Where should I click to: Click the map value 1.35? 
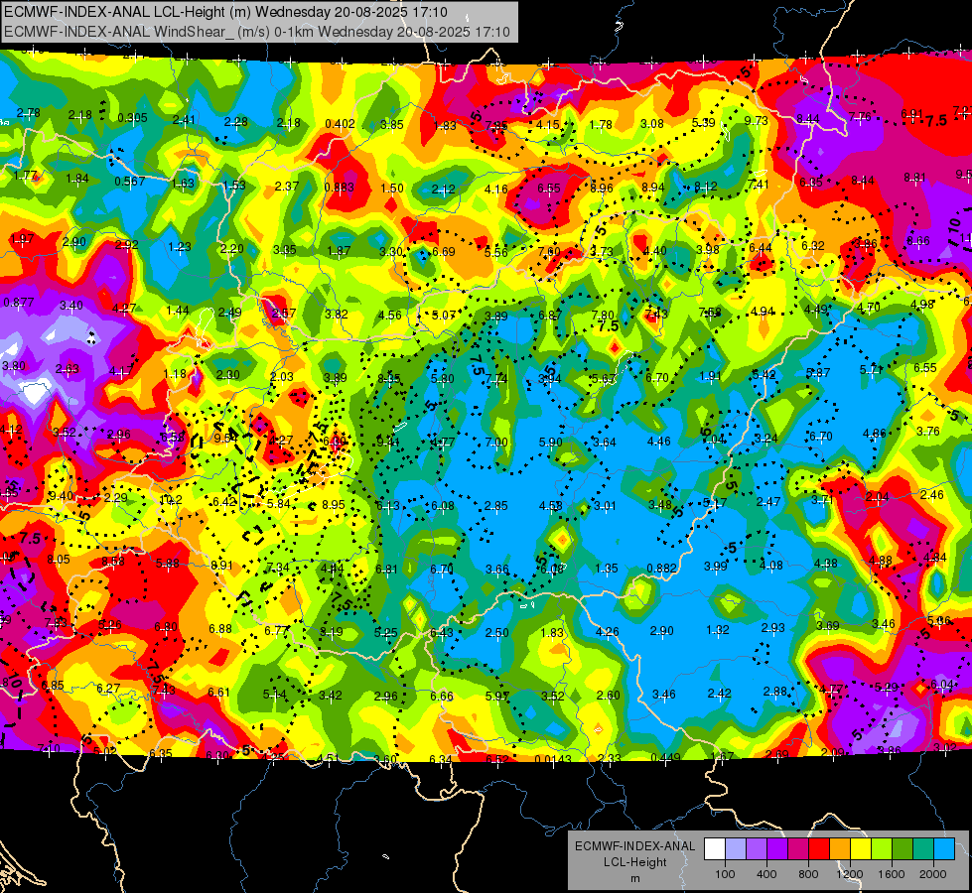(607, 569)
